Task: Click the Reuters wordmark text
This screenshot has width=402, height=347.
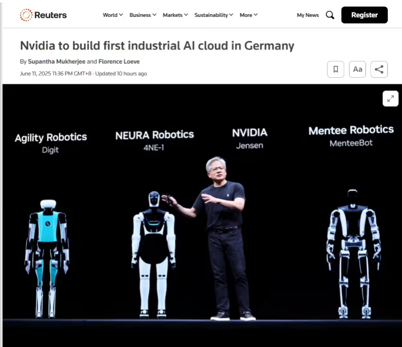Action: point(51,15)
